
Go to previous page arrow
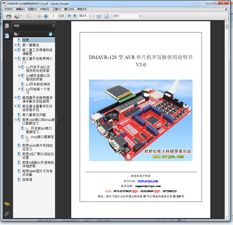[x=39, y=16]
